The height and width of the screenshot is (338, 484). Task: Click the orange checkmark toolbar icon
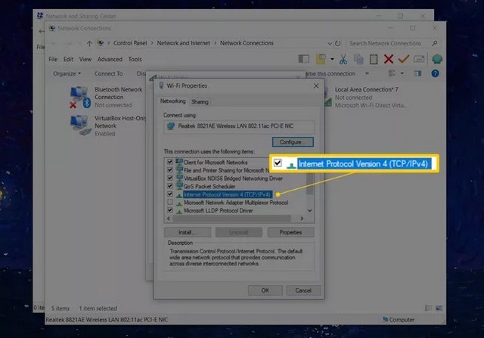click(x=403, y=59)
